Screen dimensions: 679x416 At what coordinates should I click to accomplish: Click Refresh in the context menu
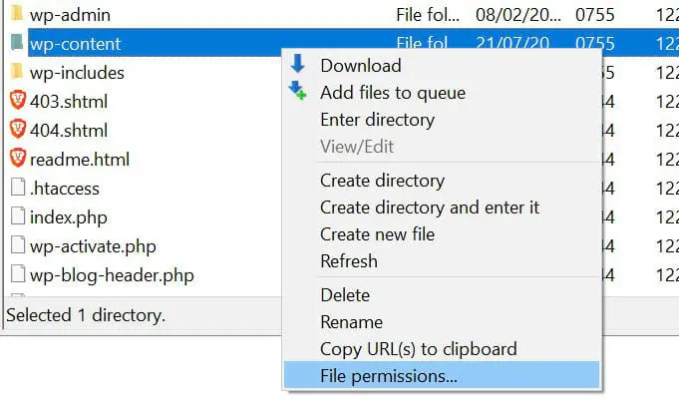[x=348, y=261]
